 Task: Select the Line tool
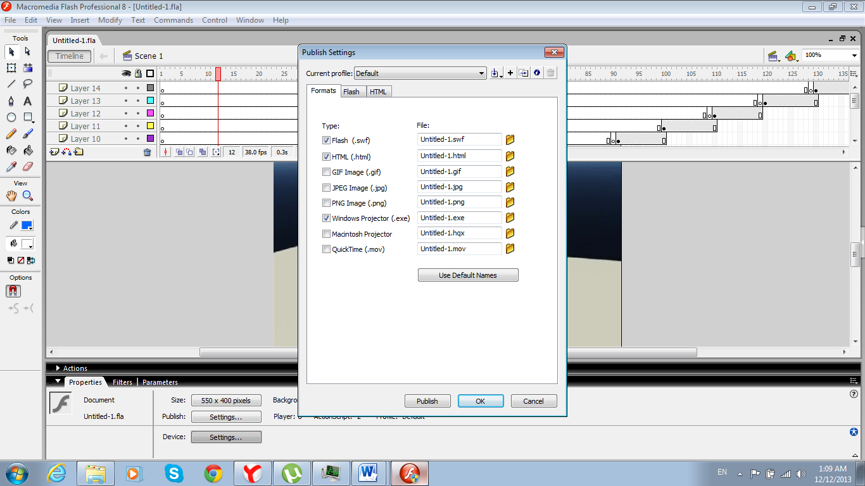(11, 84)
